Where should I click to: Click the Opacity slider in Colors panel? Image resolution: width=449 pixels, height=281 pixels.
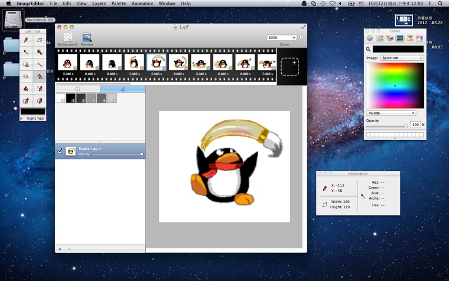[387, 125]
